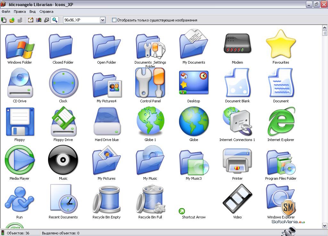Viewport: 328px width, 236px height.
Task: Select the My Documents icon
Action: pos(194,44)
